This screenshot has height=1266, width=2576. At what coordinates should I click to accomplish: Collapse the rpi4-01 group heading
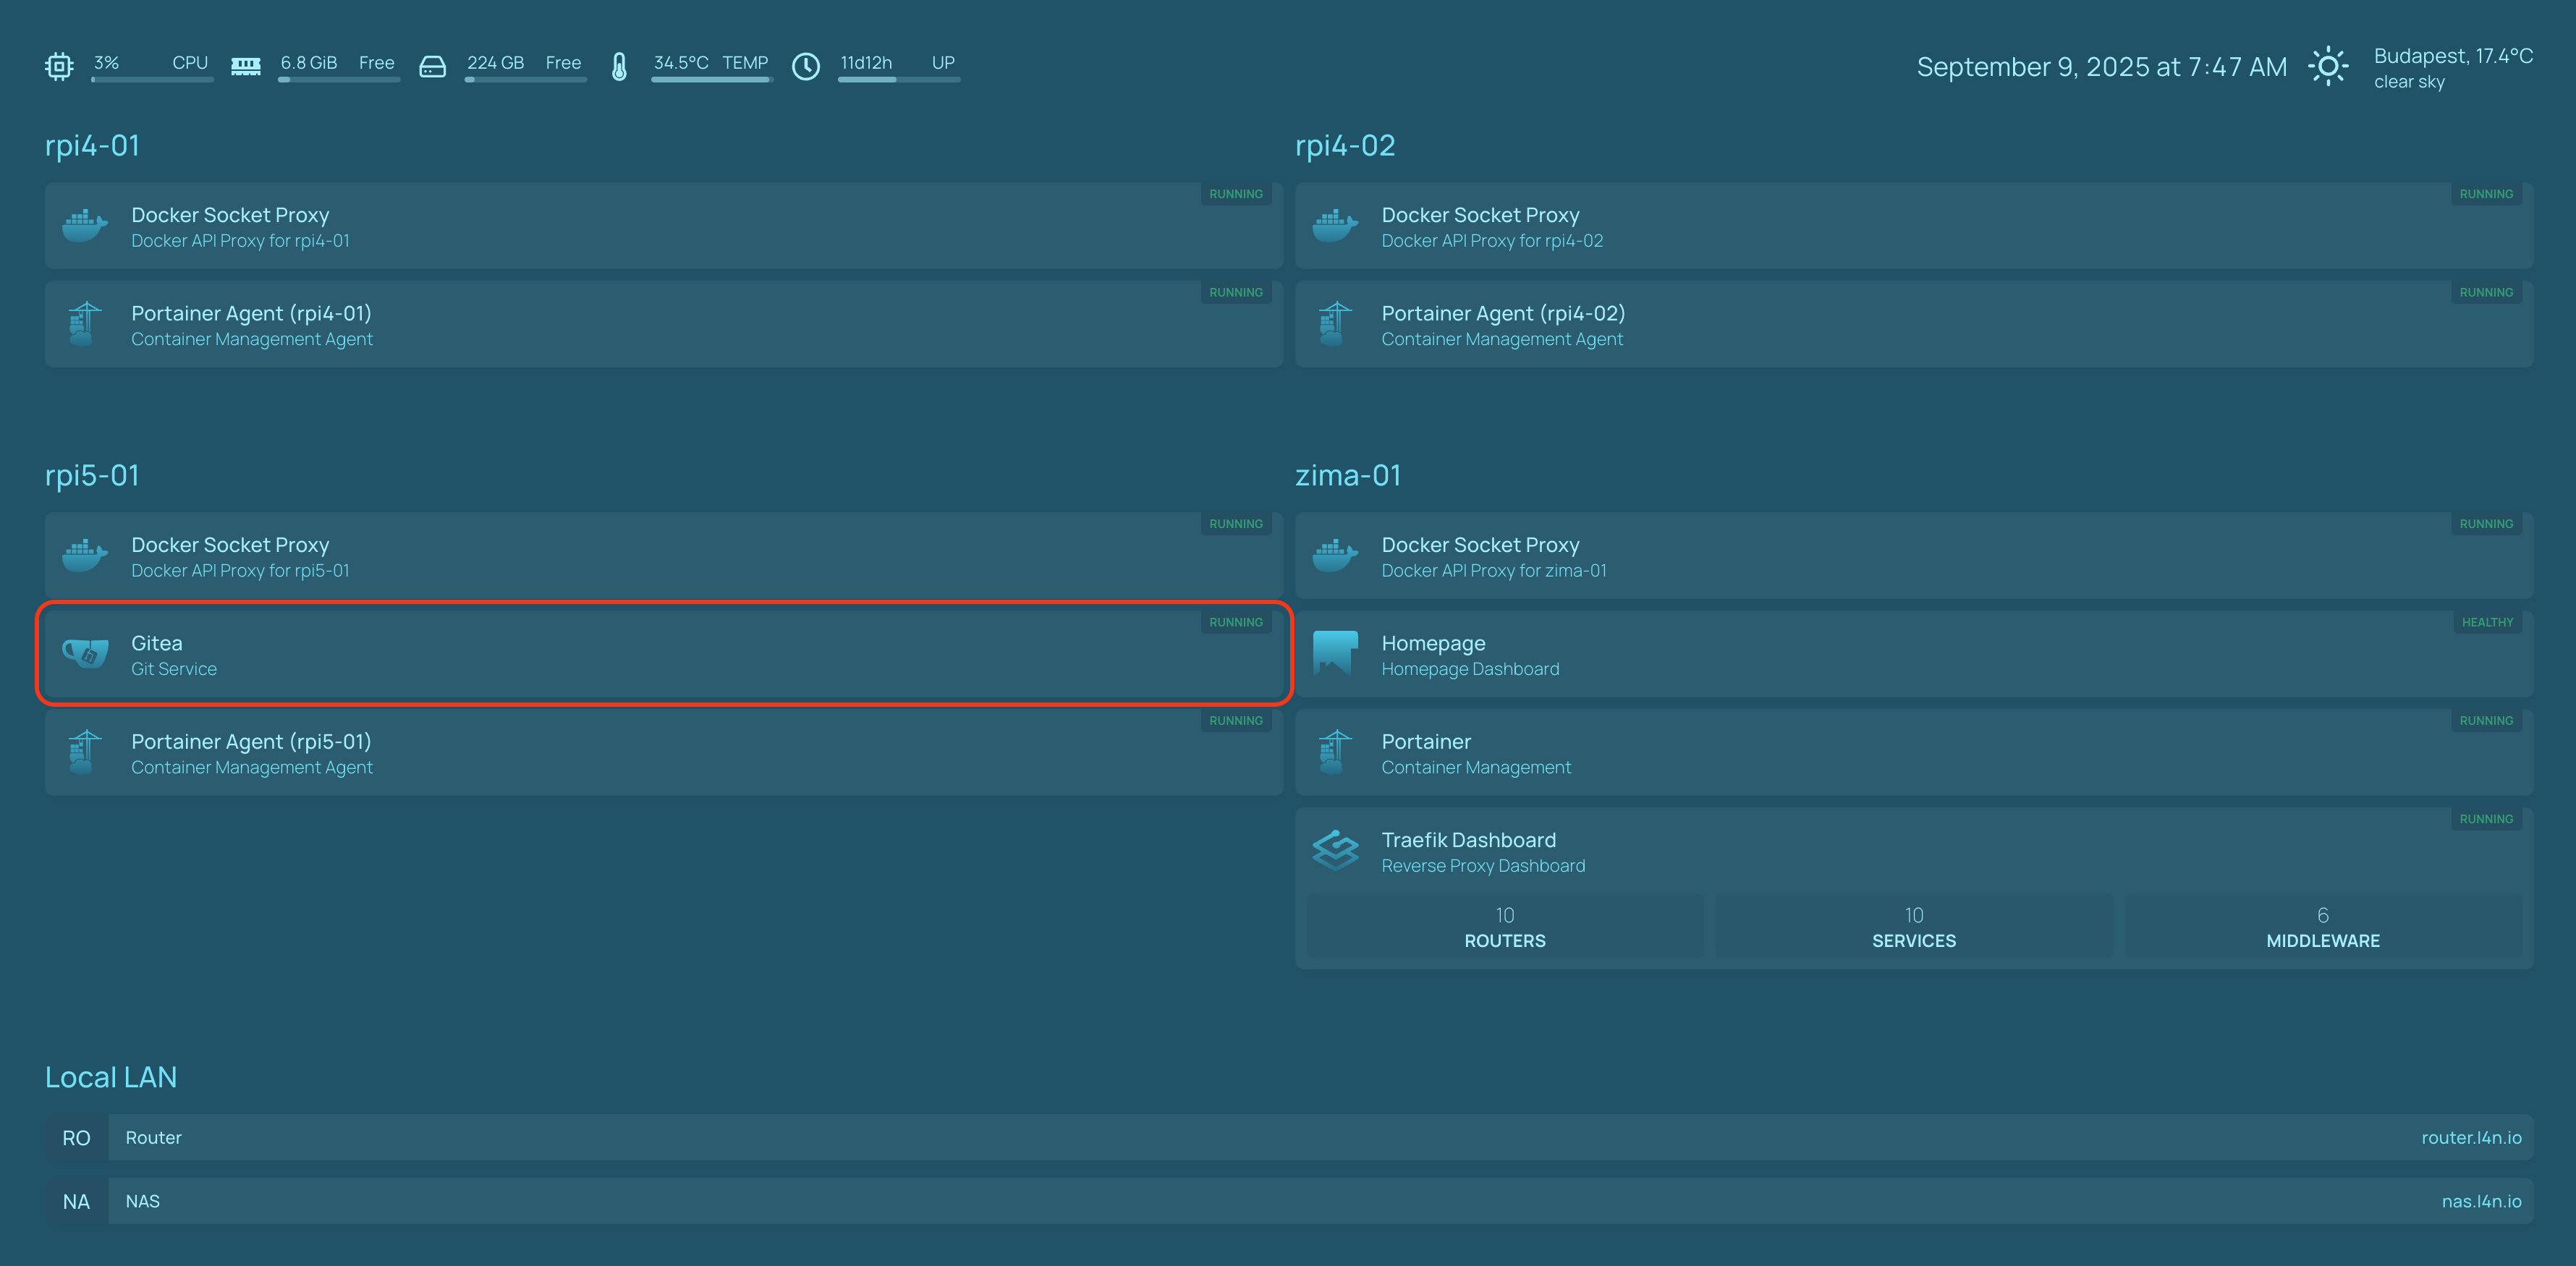[x=92, y=146]
